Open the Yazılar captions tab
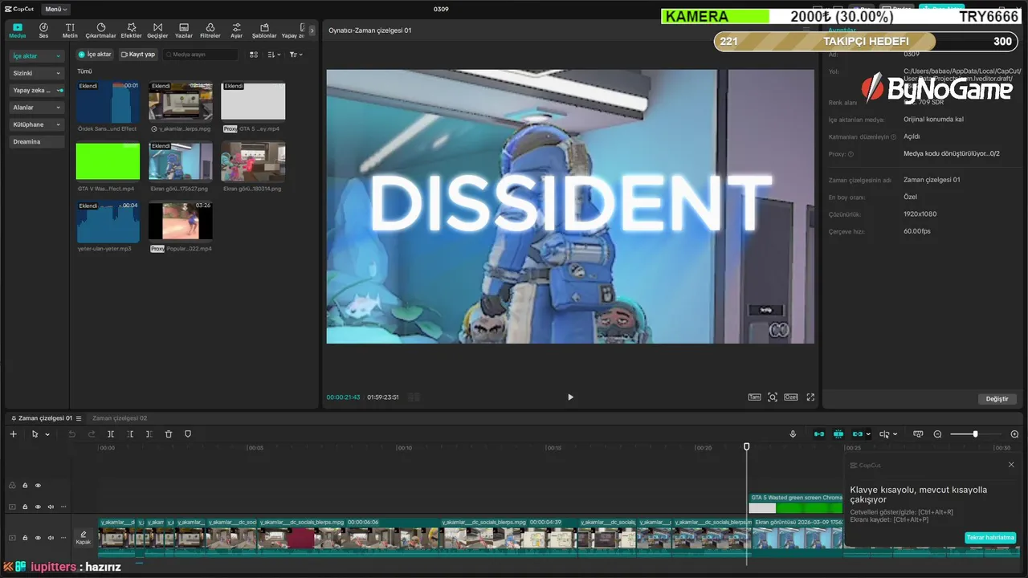 pyautogui.click(x=184, y=31)
